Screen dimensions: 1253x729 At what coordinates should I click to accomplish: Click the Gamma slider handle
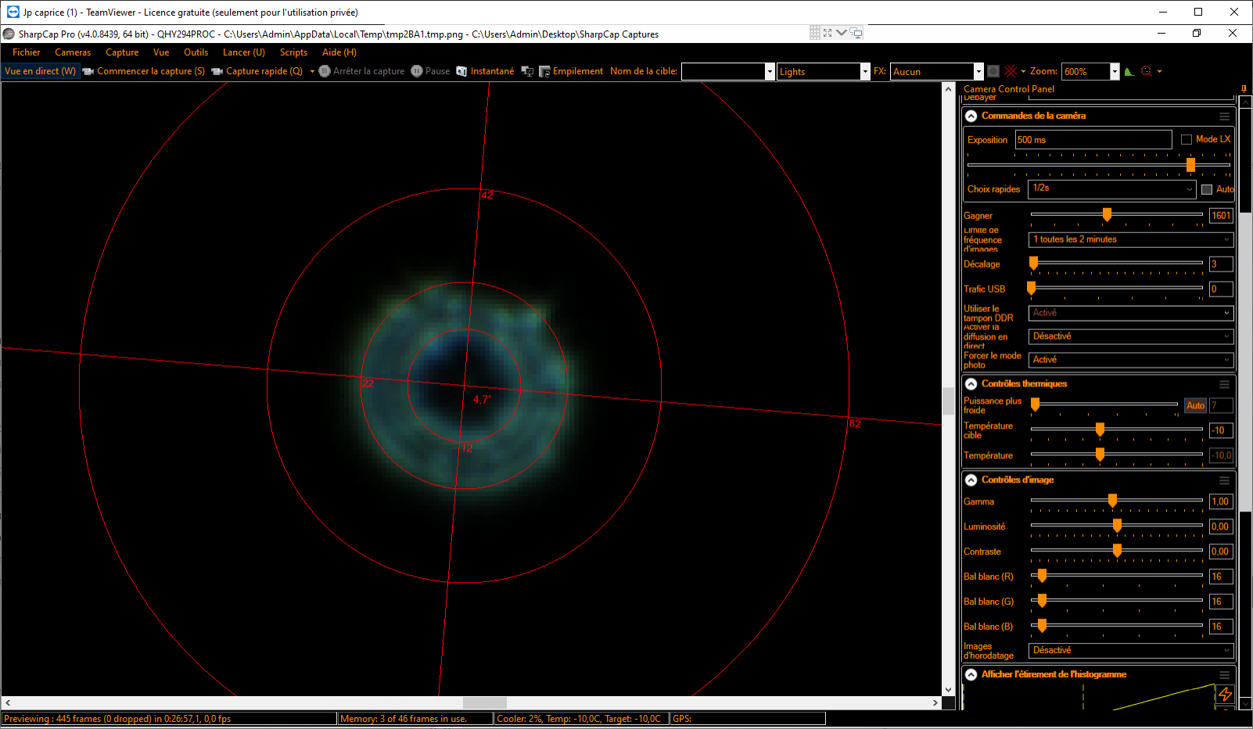[1112, 501]
